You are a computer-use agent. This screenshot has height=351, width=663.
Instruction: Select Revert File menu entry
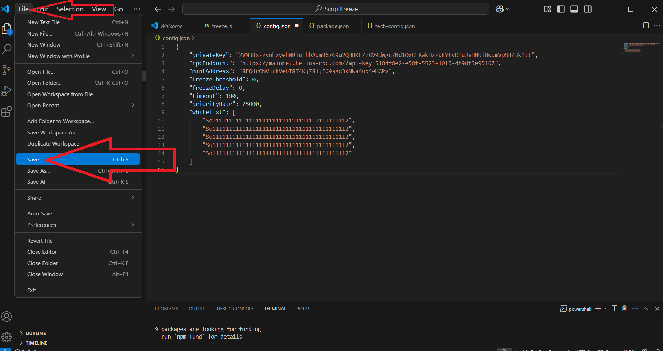[78, 241]
